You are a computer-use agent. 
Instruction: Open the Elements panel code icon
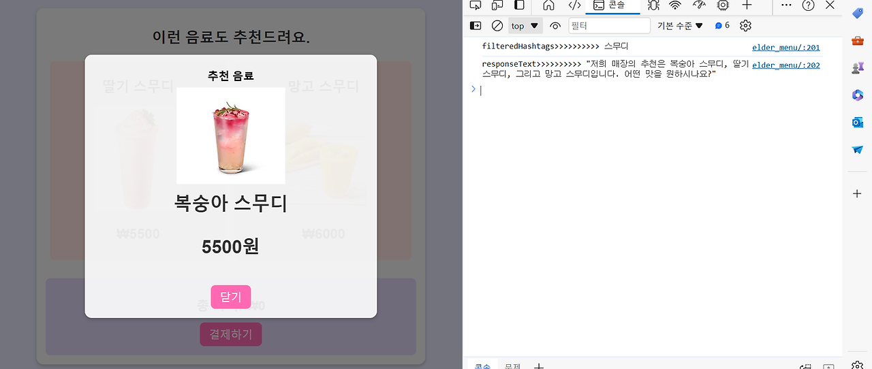pos(574,5)
